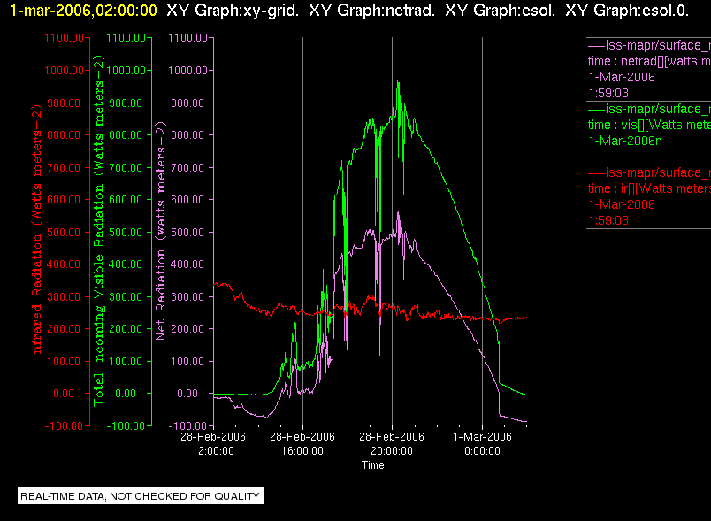
Task: Click magenta axis value -100.00
Action: click(187, 426)
